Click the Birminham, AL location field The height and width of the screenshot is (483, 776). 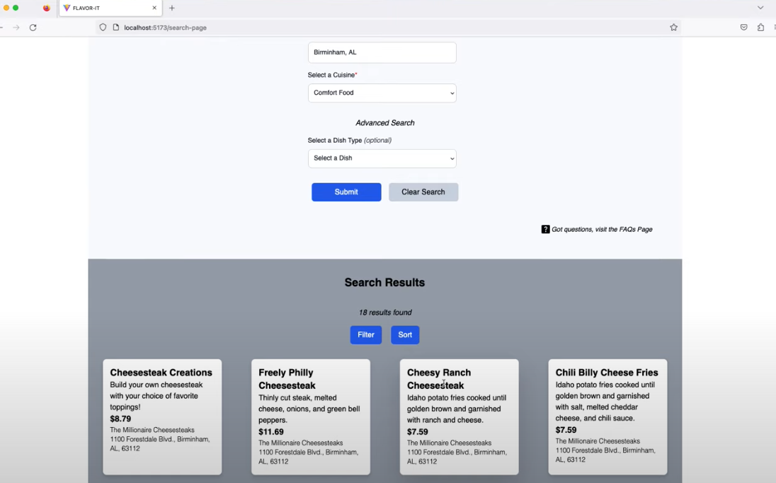click(x=382, y=52)
